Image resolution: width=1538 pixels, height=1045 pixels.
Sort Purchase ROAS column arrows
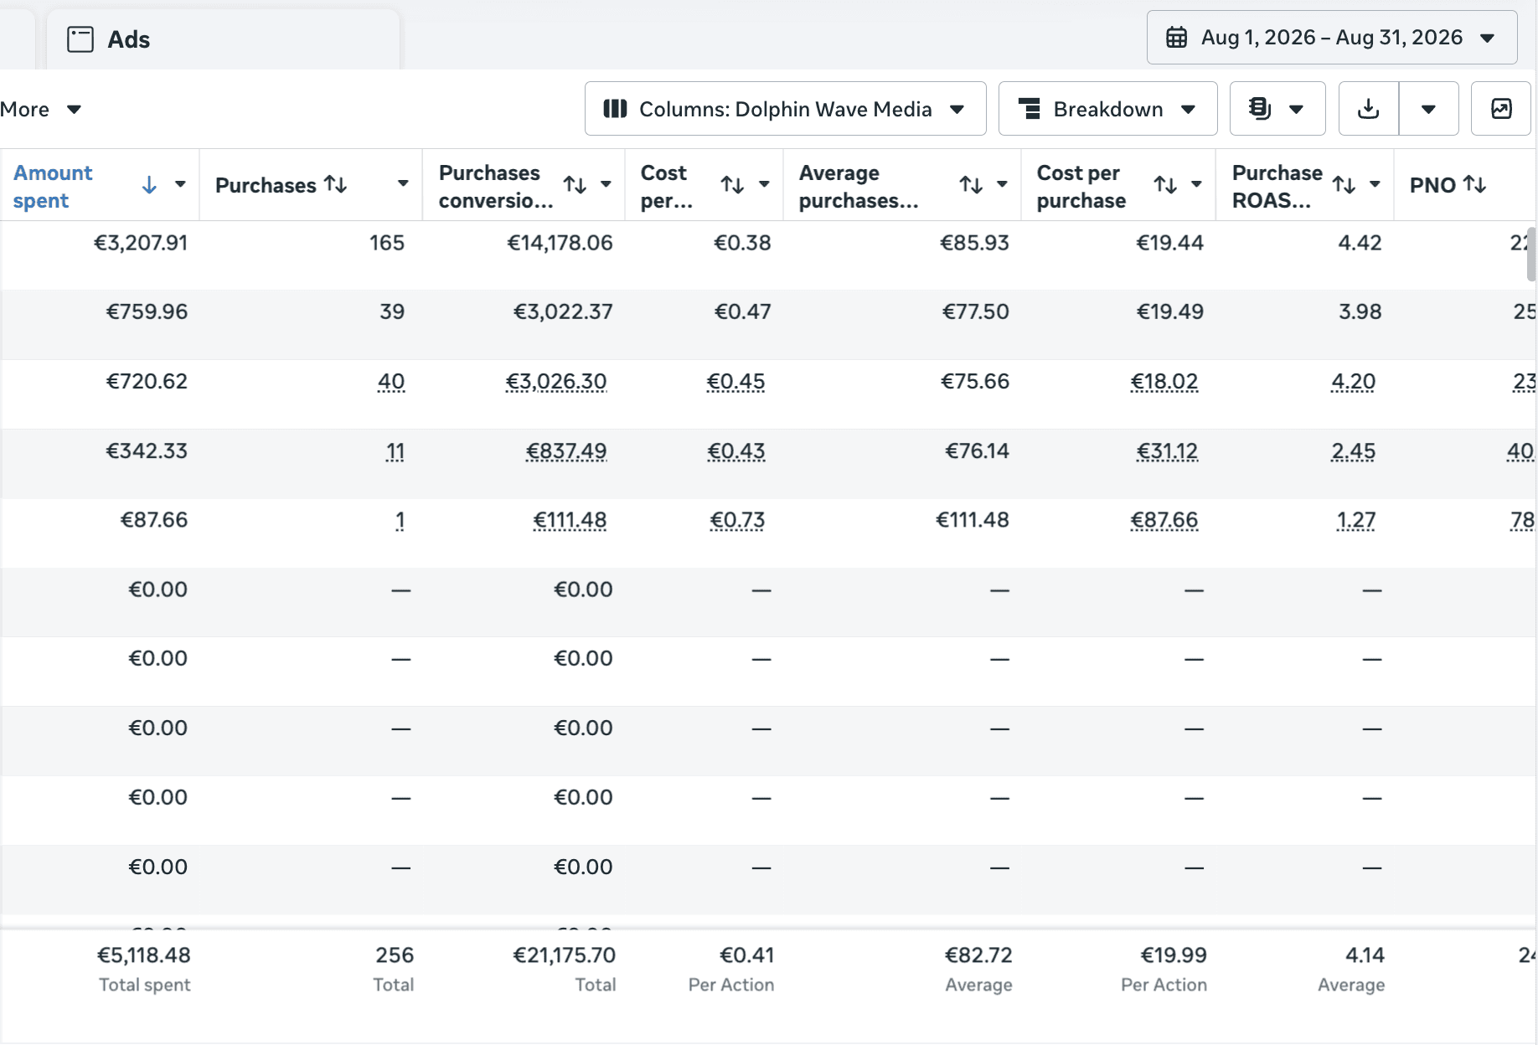click(1344, 184)
